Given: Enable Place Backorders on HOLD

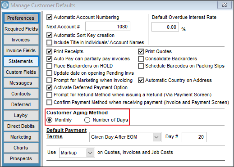Looking at the screenshot, I should click(49, 66).
